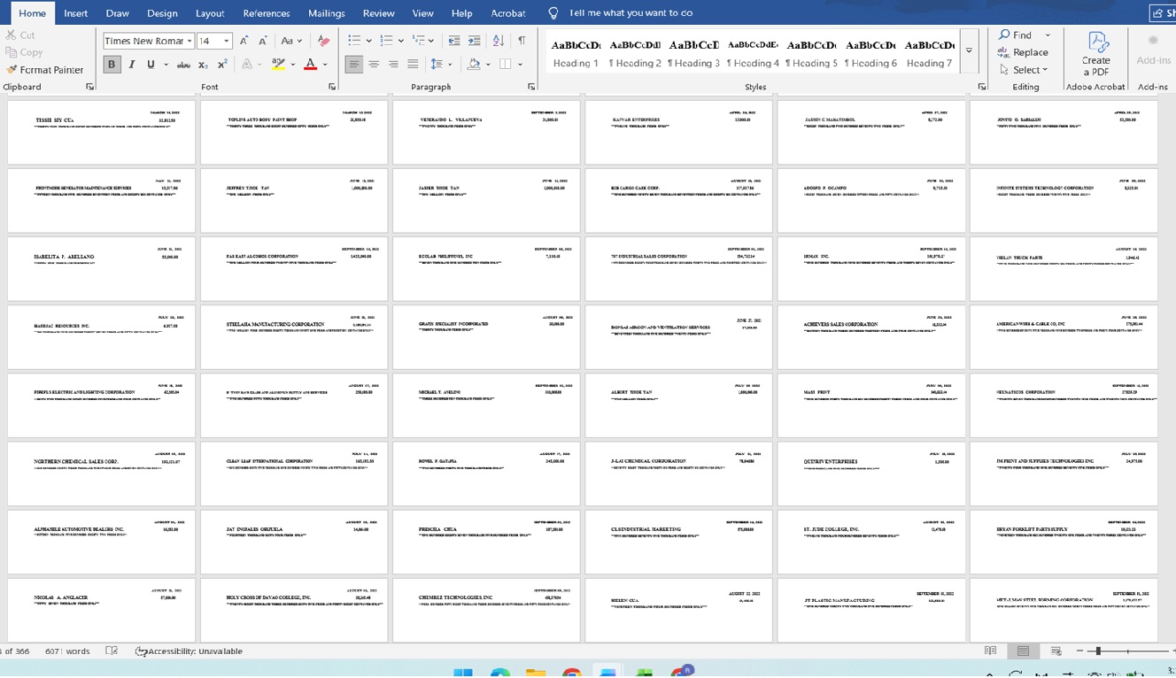
Task: Apply the red font color
Action: (310, 65)
